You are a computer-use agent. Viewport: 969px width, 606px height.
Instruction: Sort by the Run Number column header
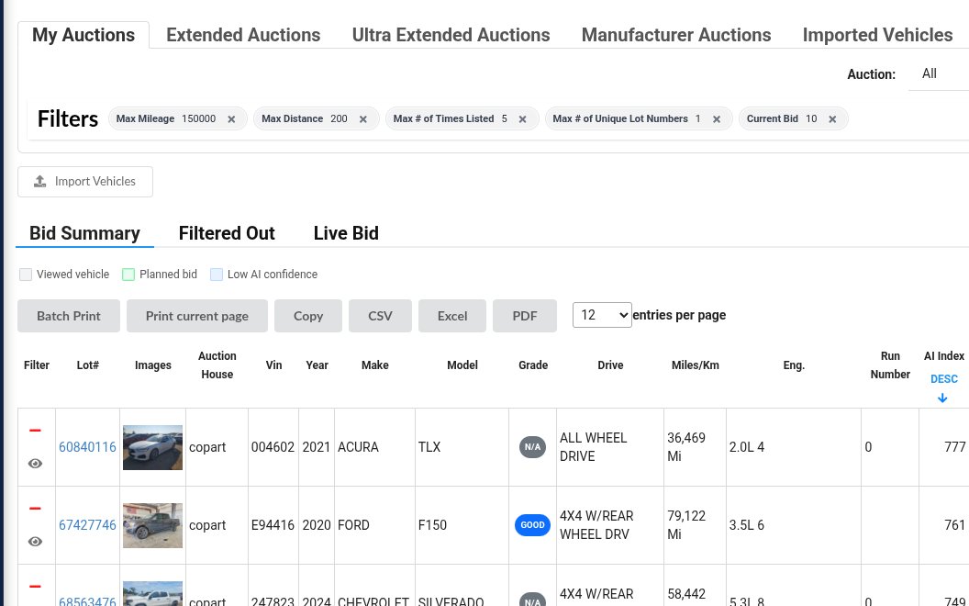tap(890, 365)
